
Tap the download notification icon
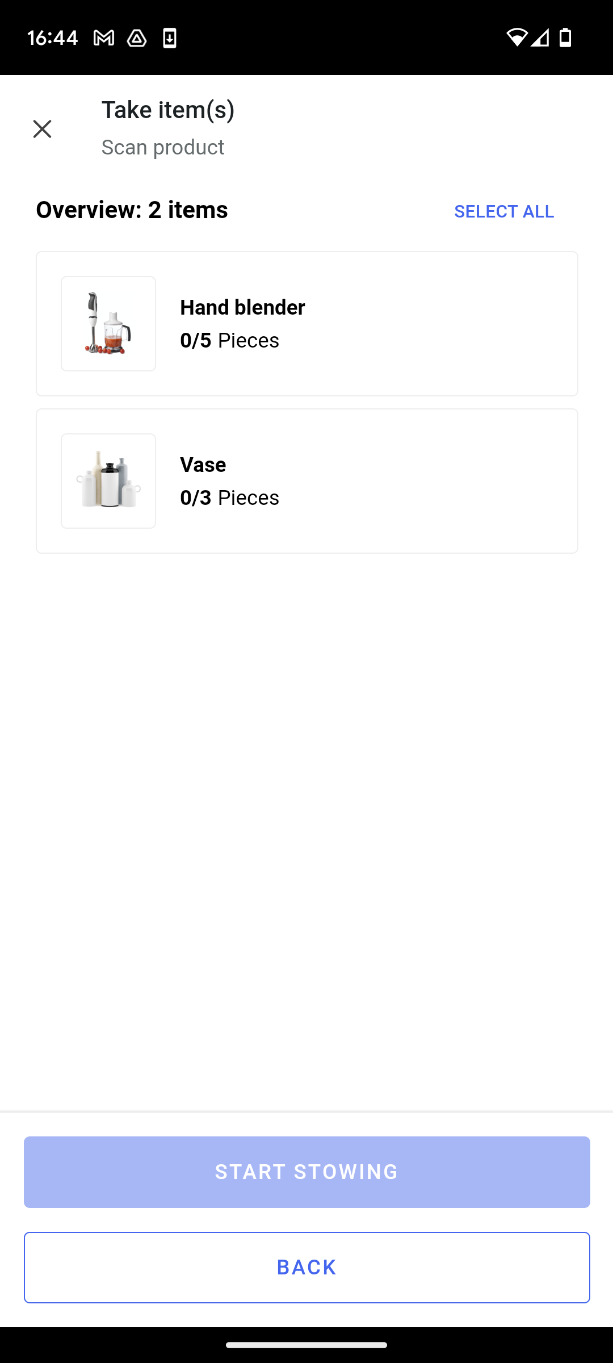(170, 38)
